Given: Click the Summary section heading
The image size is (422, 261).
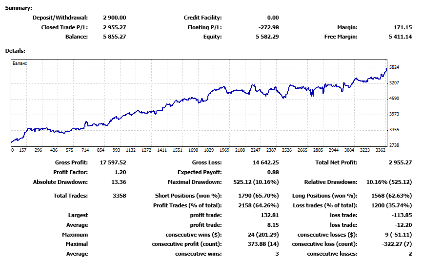Looking at the screenshot, I should tap(19, 8).
